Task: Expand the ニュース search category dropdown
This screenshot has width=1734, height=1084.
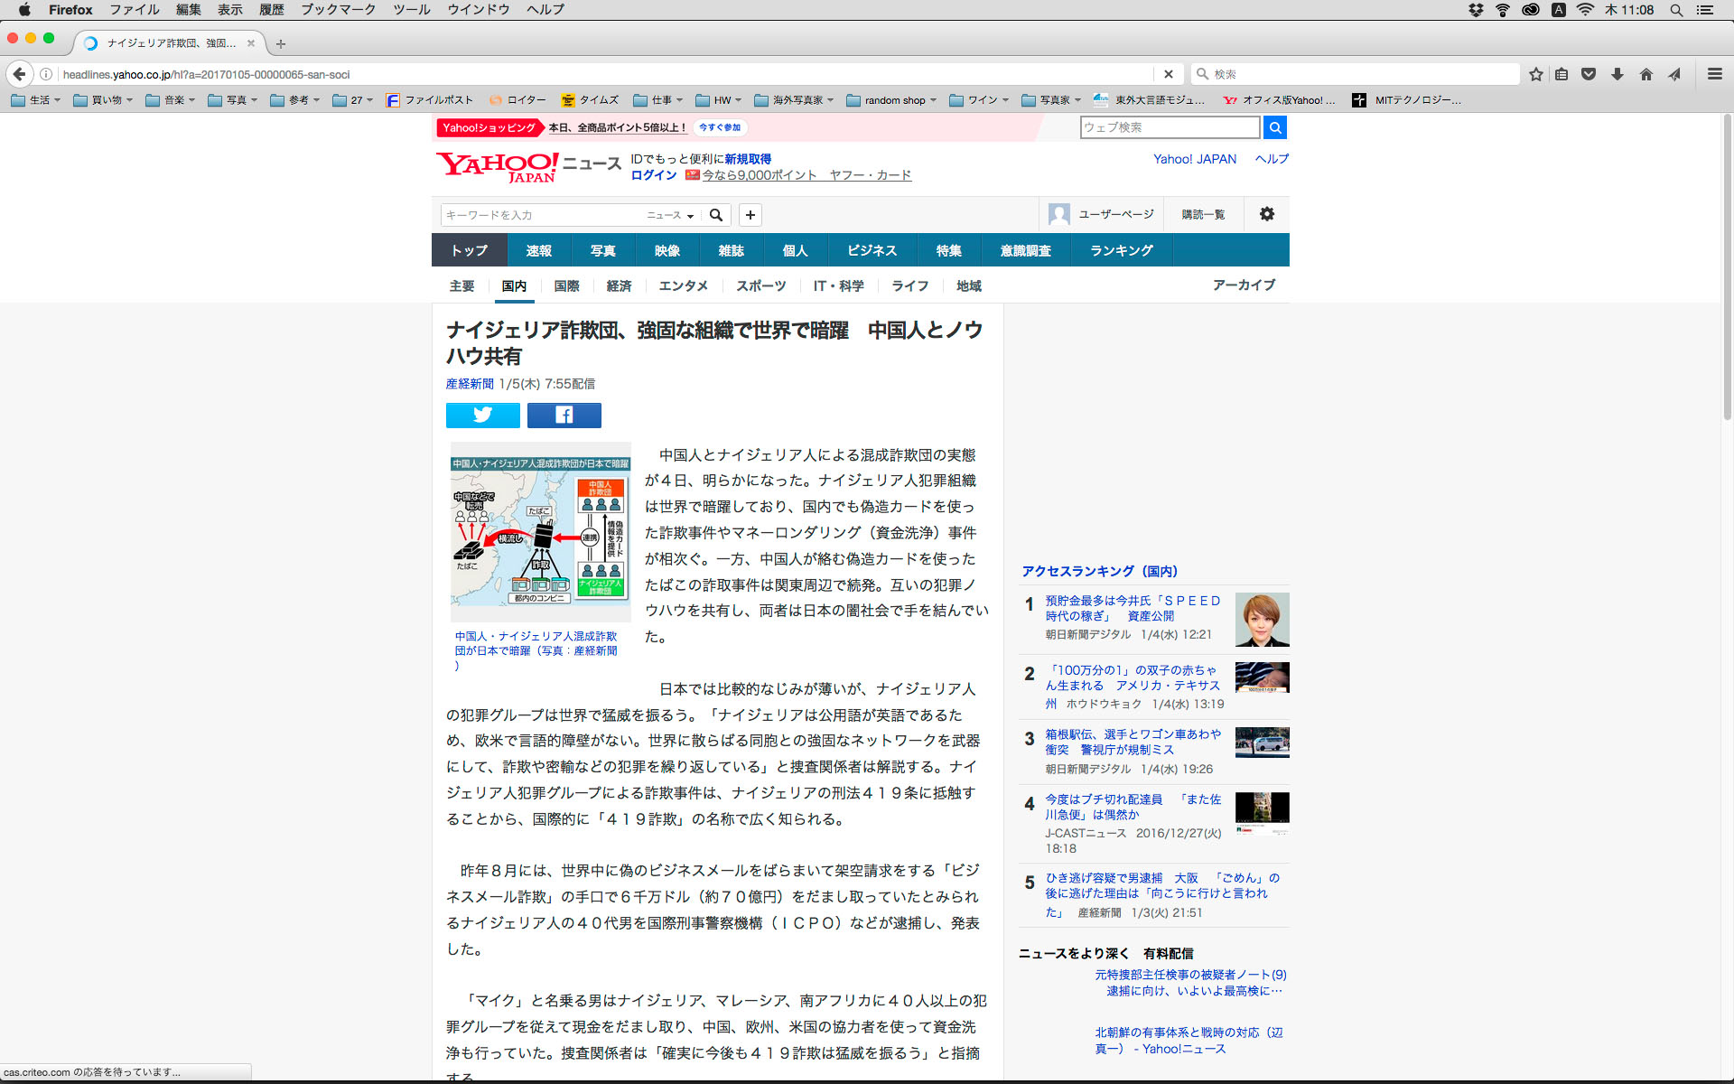Action: [x=670, y=215]
